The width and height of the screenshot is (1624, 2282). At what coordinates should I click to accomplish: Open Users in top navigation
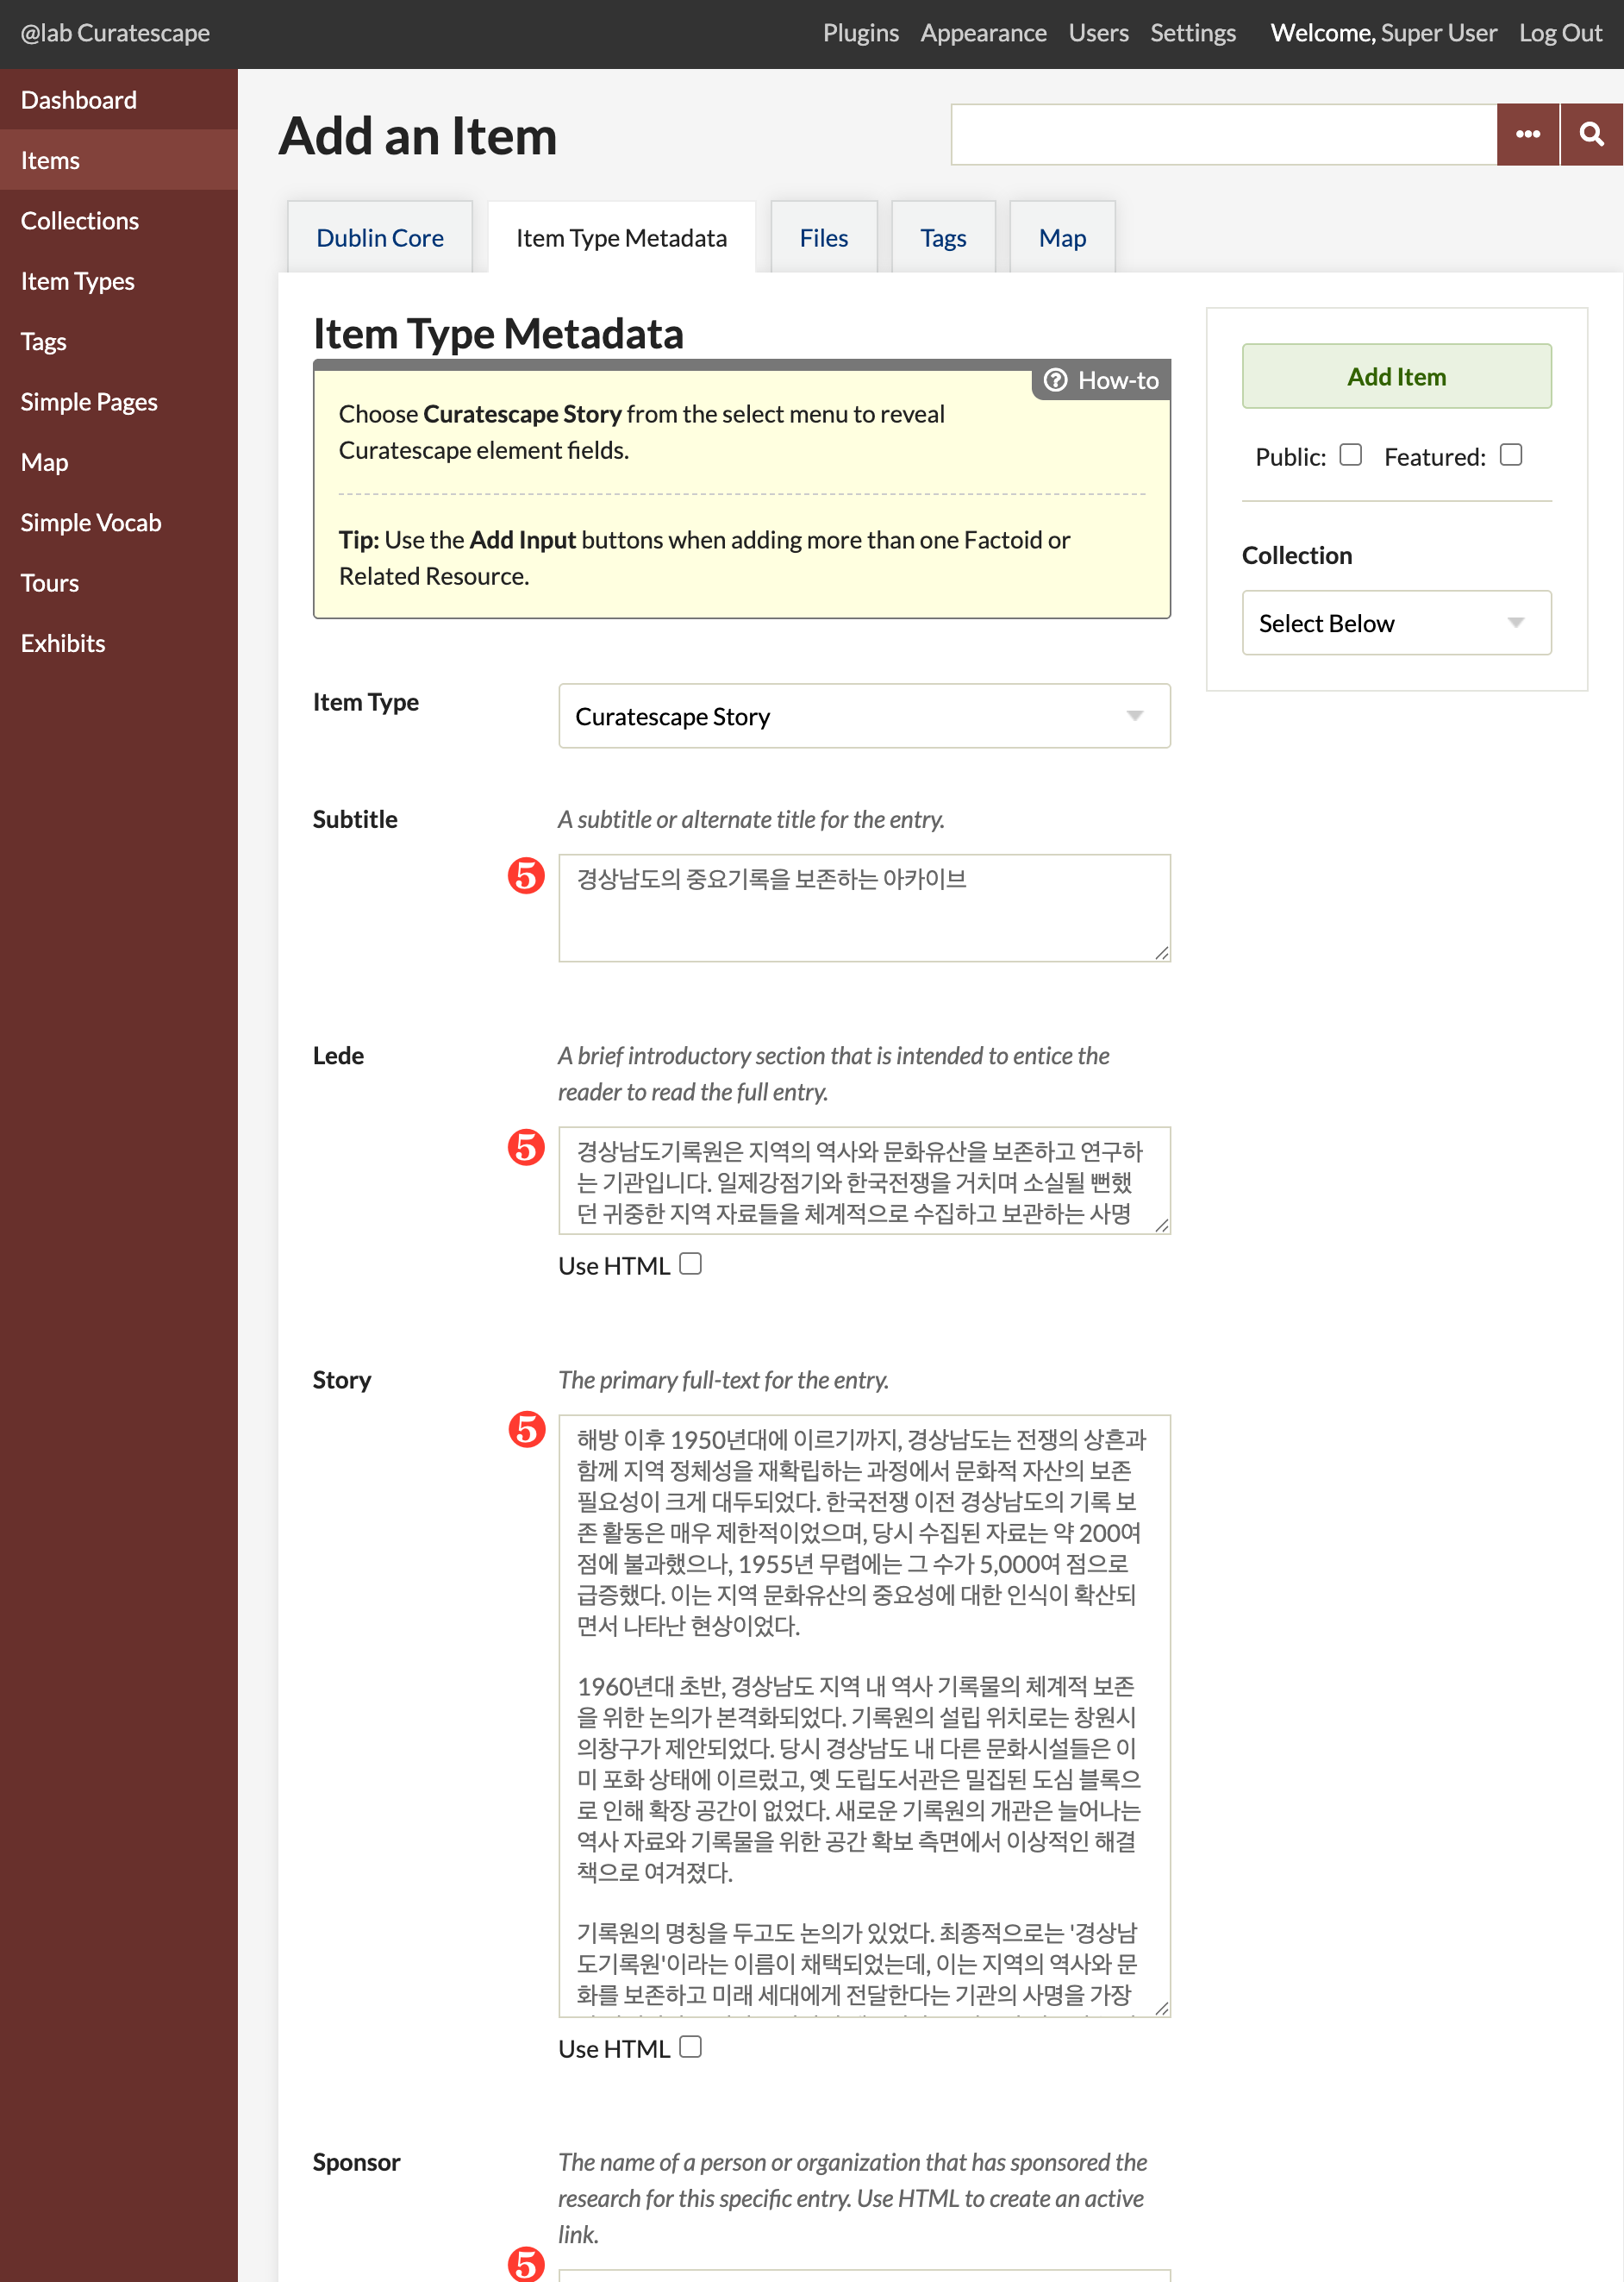pyautogui.click(x=1098, y=33)
